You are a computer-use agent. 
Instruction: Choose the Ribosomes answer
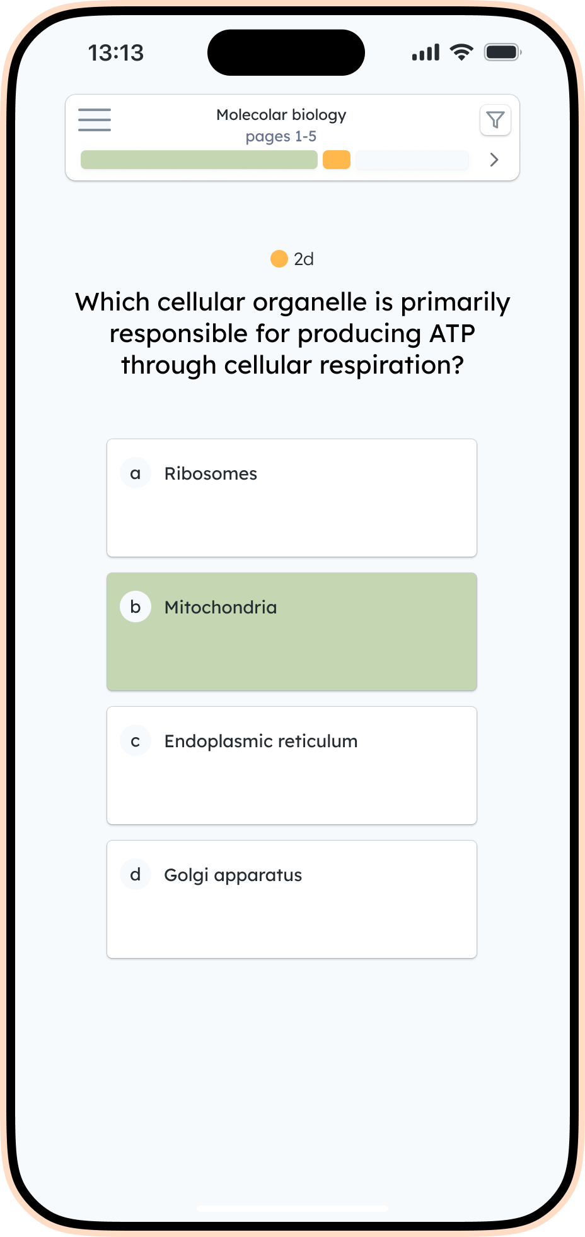coord(292,498)
